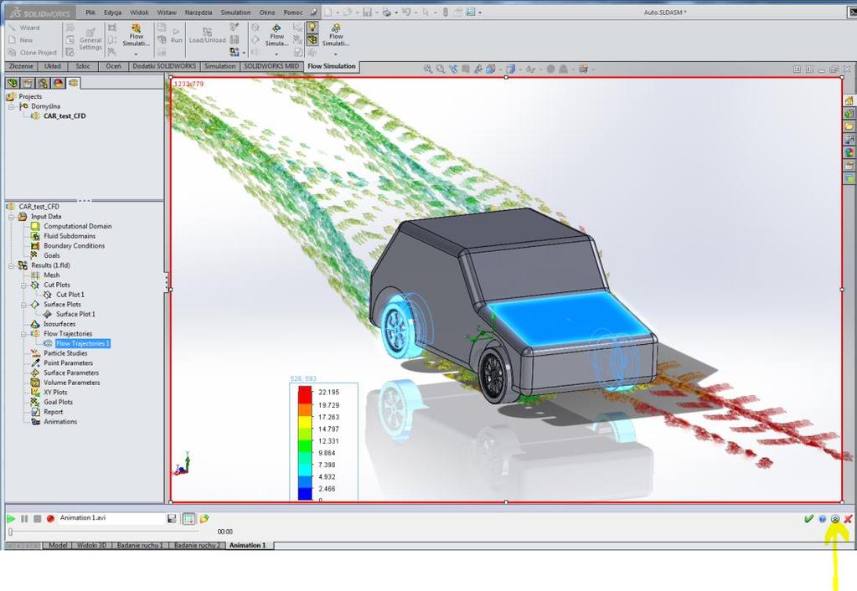Confirm animation with green checkmark
This screenshot has width=857, height=591.
pyautogui.click(x=809, y=519)
